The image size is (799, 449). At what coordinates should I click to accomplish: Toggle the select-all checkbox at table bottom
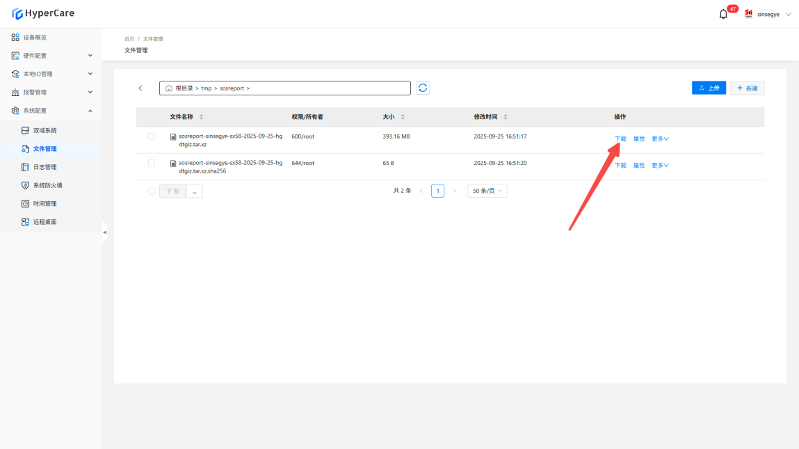152,191
